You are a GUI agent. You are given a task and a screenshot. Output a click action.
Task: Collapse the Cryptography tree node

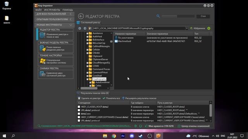coord(87,79)
